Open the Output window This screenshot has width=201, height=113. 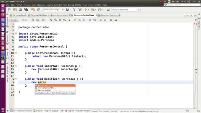coord(38,111)
